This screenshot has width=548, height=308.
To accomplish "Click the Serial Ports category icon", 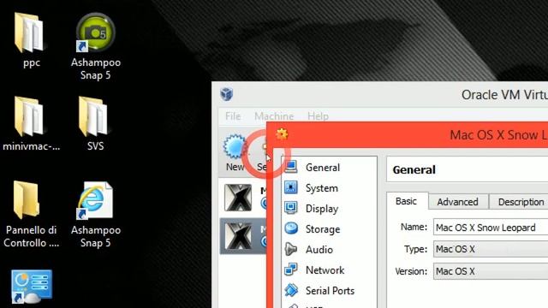I will pos(291,290).
